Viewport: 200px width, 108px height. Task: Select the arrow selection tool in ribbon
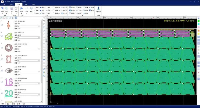[x=2, y=8]
